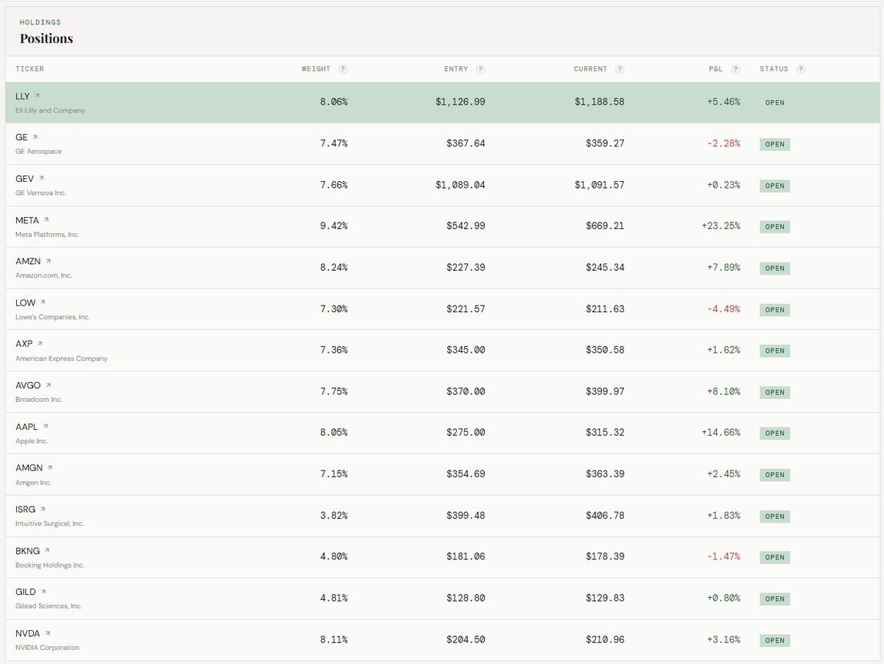The image size is (884, 664).
Task: Open the AAPL ticker link
Action: pos(27,427)
